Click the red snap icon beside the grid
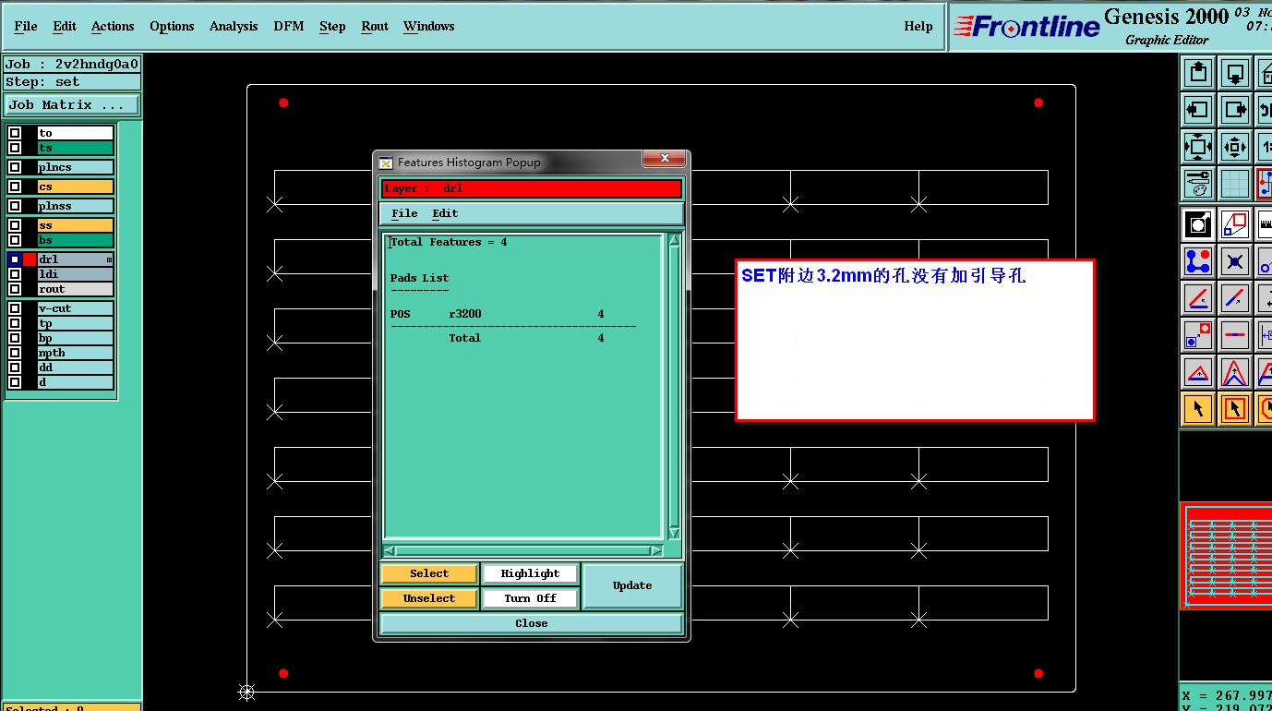This screenshot has width=1272, height=711. tap(1264, 184)
